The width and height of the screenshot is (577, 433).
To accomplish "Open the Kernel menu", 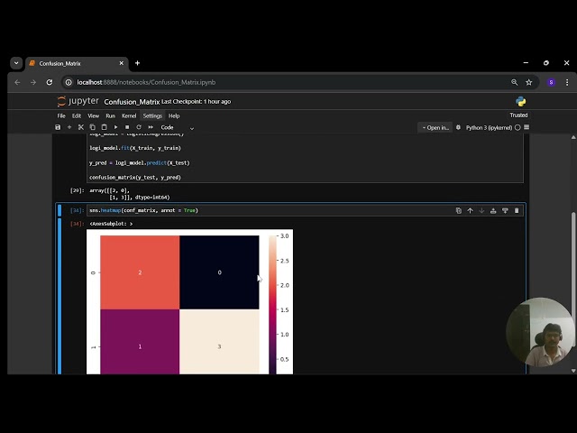I will pyautogui.click(x=129, y=116).
